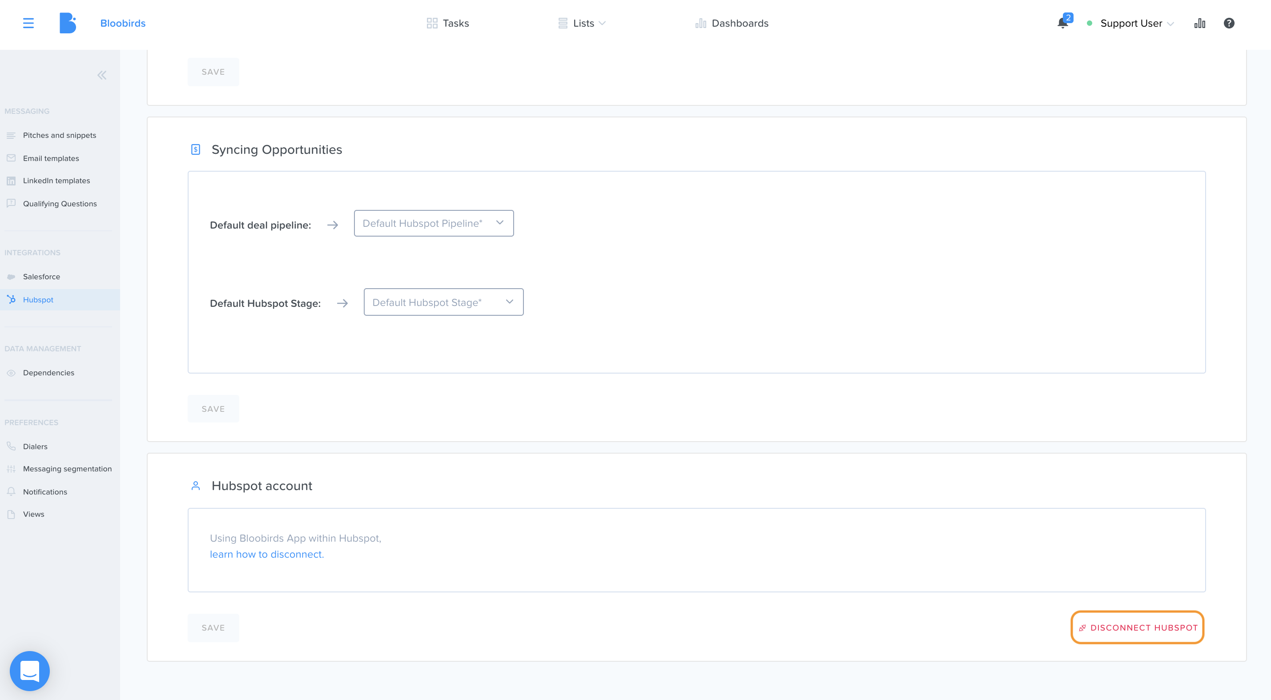Image resolution: width=1271 pixels, height=700 pixels.
Task: Open the notifications bell
Action: (x=1063, y=23)
